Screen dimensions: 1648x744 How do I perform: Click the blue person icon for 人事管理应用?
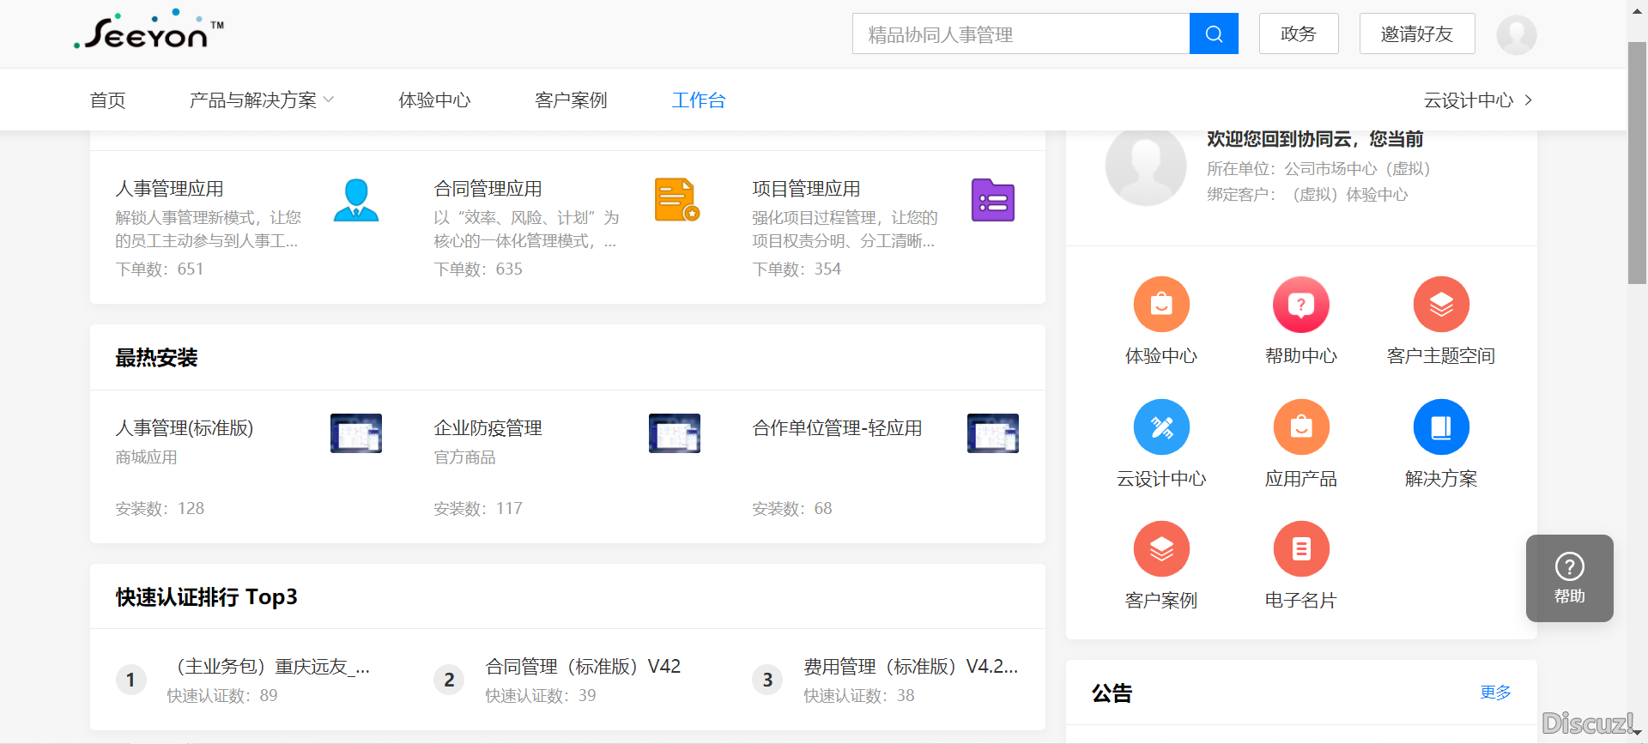tap(356, 200)
